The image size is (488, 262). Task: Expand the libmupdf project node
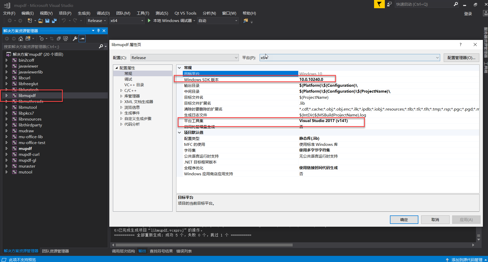tap(6, 95)
